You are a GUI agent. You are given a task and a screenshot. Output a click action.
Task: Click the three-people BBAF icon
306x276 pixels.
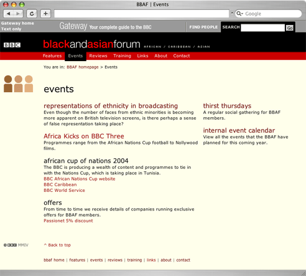coord(19,83)
